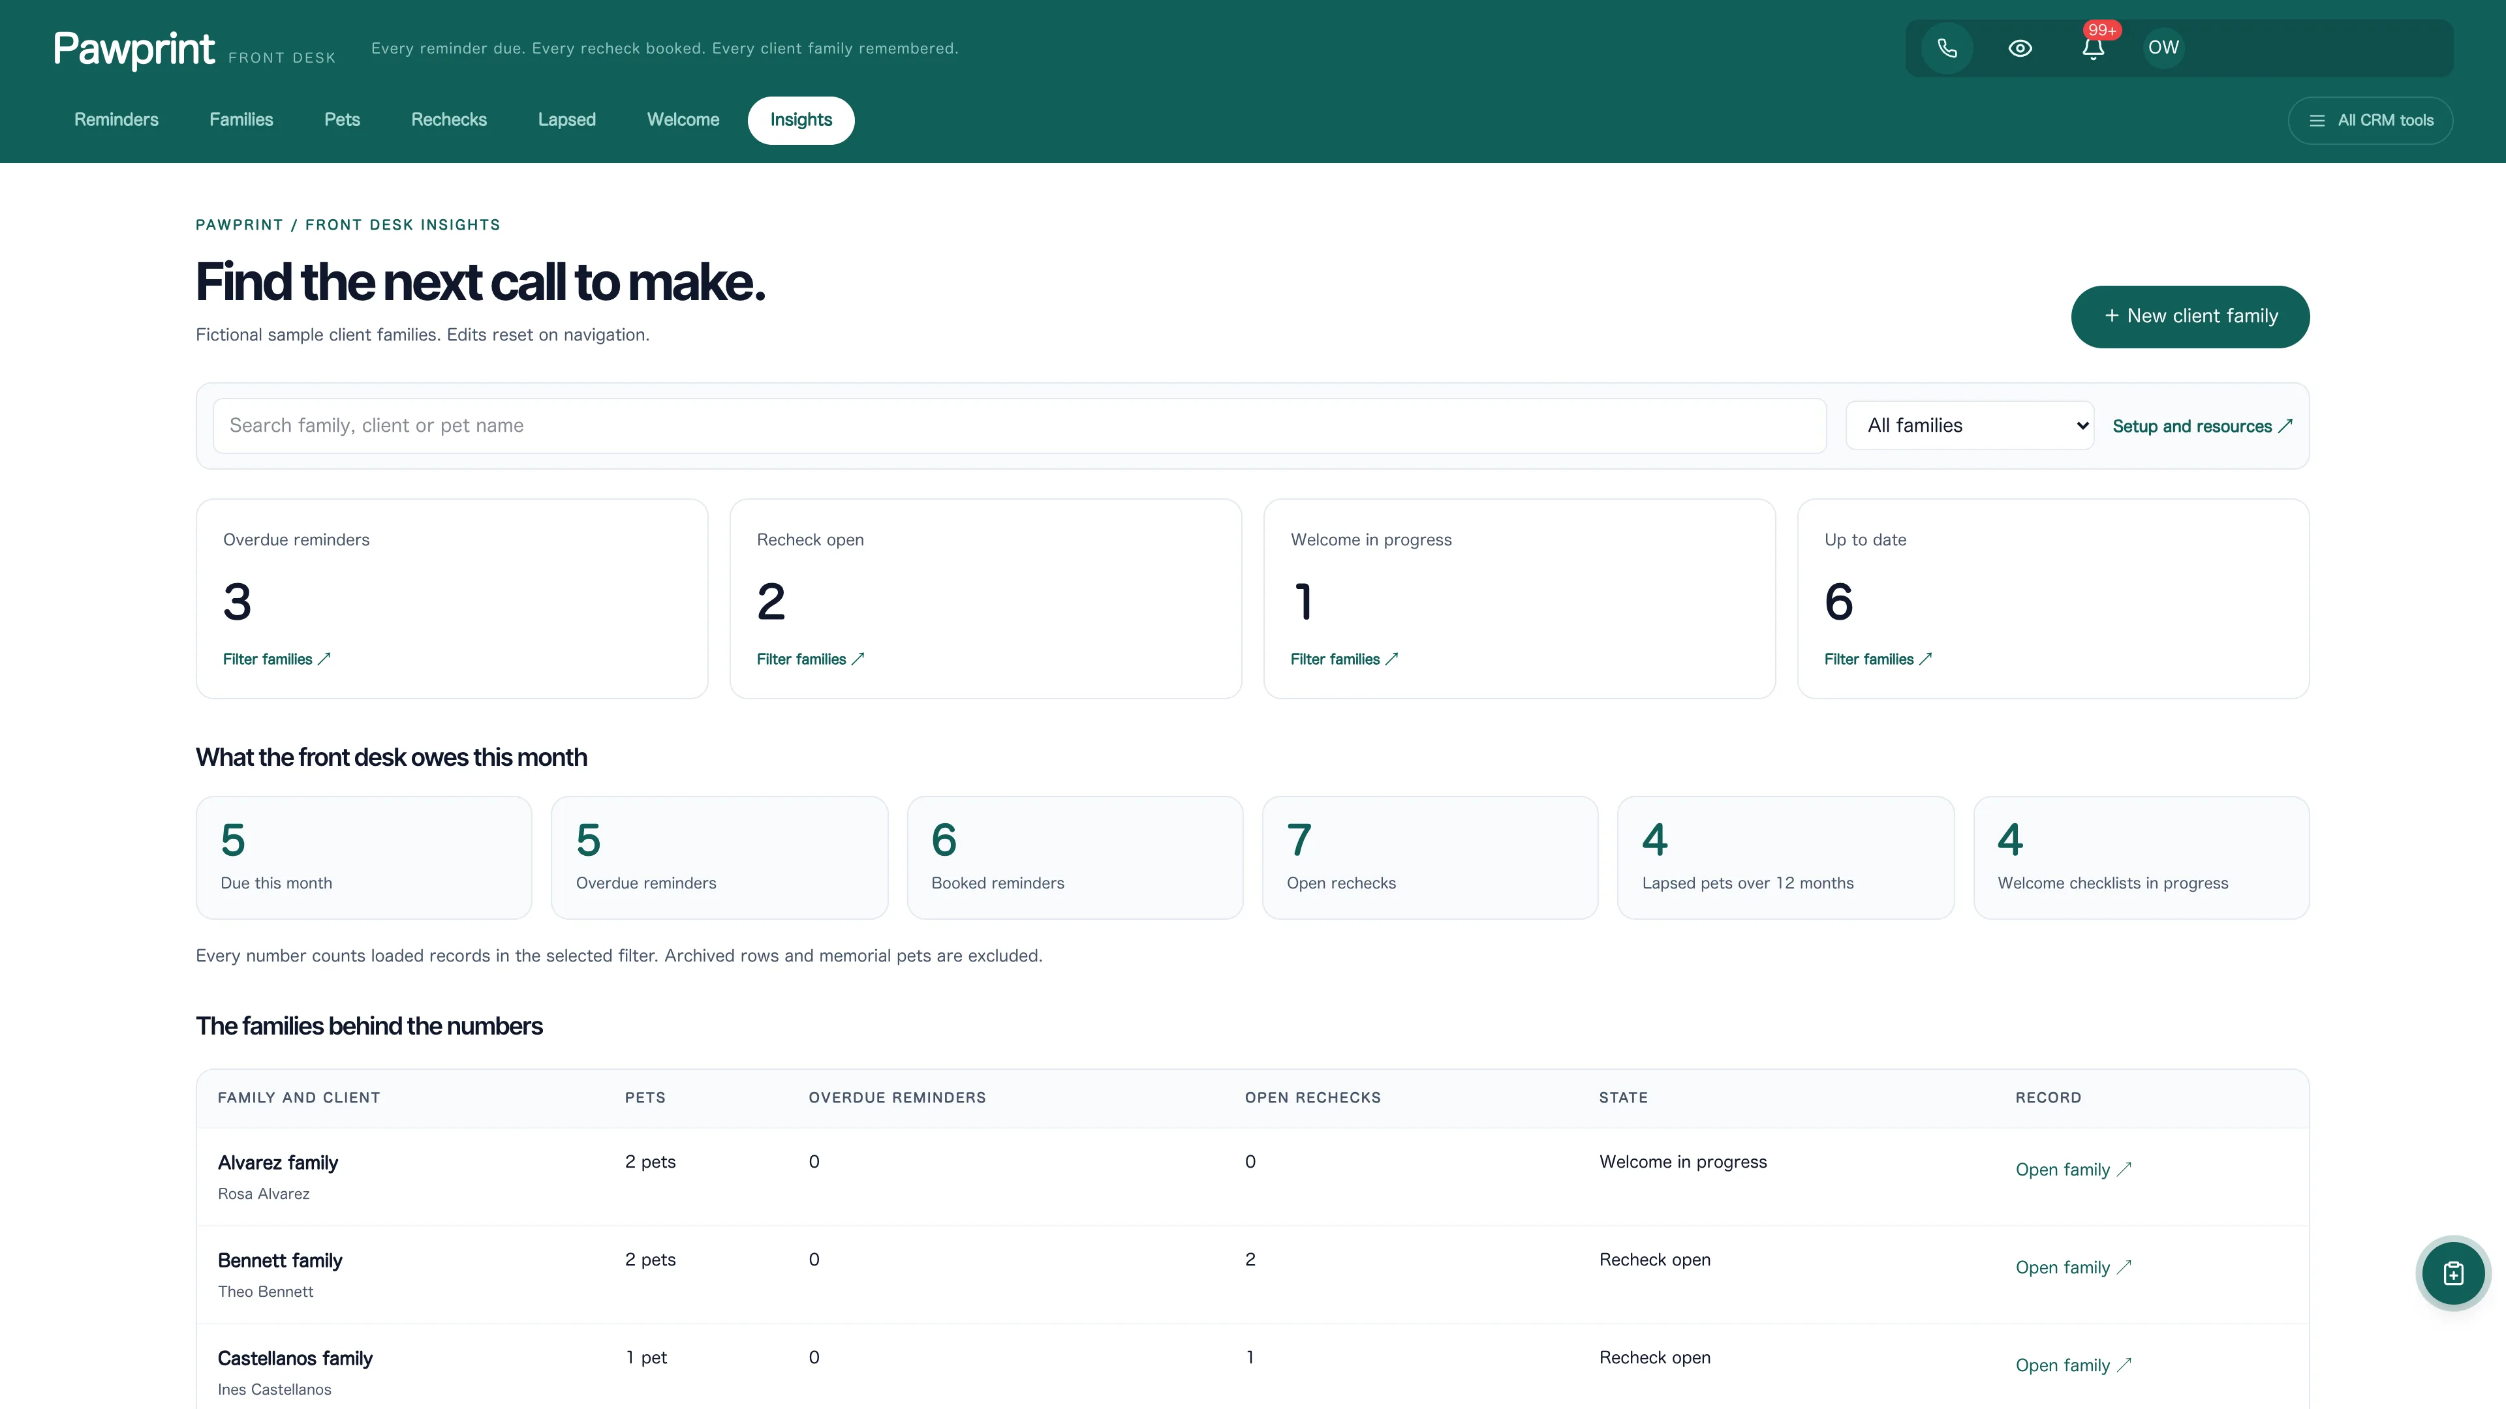This screenshot has width=2506, height=1409.
Task: Click Welcome checklists in progress card
Action: point(2141,858)
